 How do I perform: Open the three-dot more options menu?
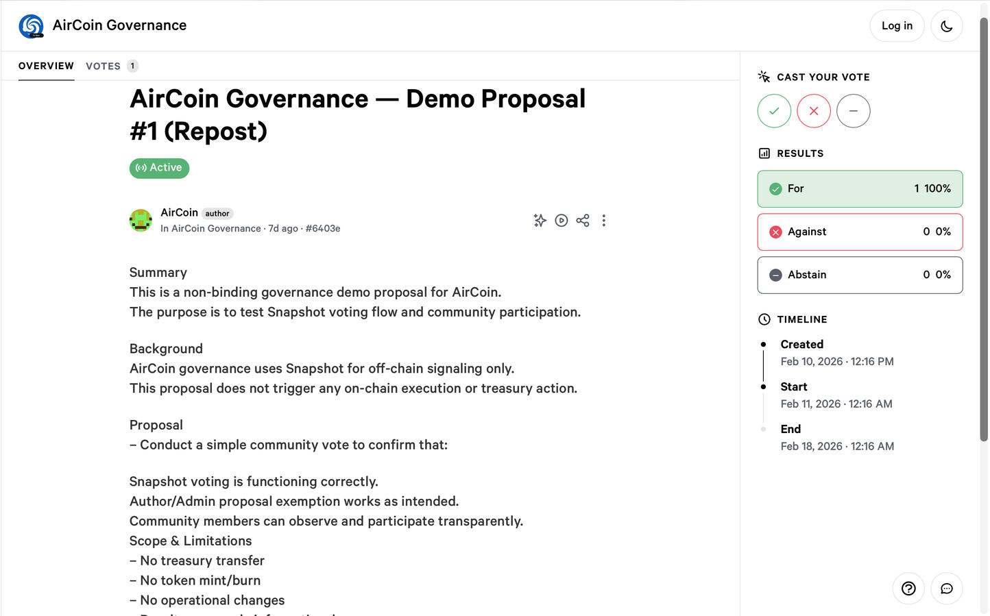pyautogui.click(x=604, y=221)
